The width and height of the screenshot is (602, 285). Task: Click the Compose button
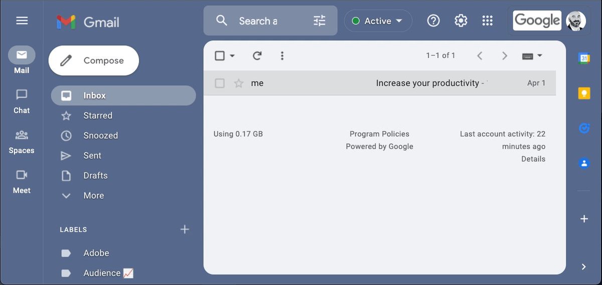(93, 61)
